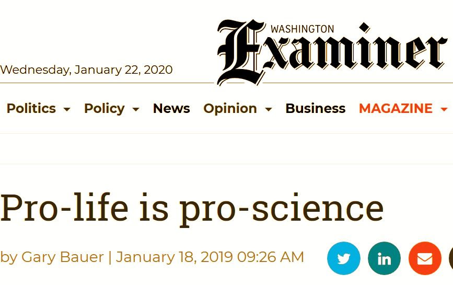Open the Opinion section label

click(x=230, y=109)
